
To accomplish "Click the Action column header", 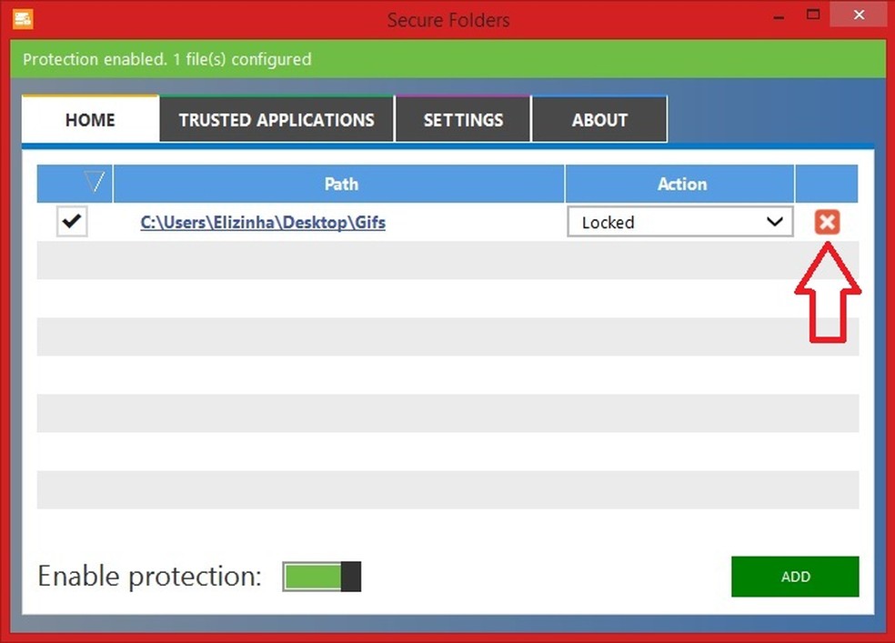I will (x=679, y=184).
